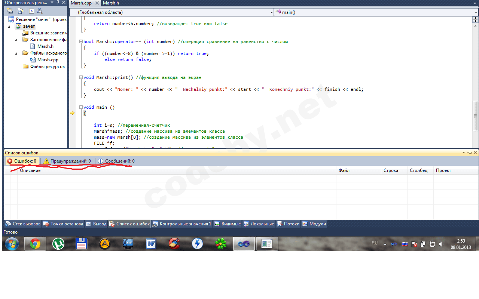Select the Файлы исходного кода folder
The image size is (479, 299).
(x=45, y=53)
